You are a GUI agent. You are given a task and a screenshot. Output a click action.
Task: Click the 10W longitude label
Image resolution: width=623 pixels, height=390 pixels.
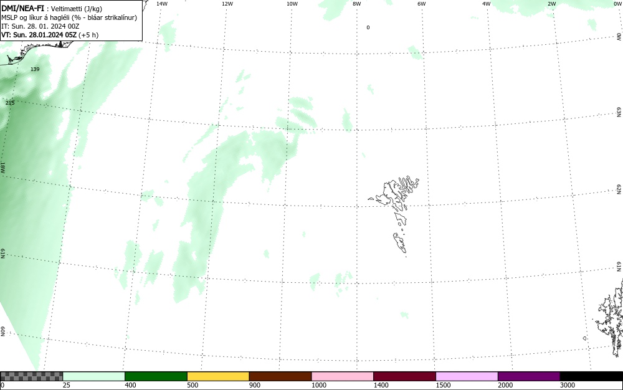tap(292, 4)
